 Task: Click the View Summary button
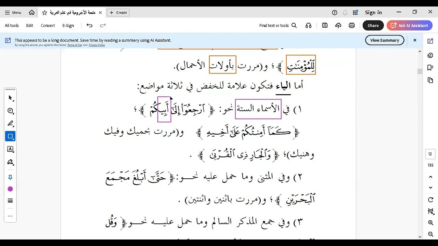point(385,40)
